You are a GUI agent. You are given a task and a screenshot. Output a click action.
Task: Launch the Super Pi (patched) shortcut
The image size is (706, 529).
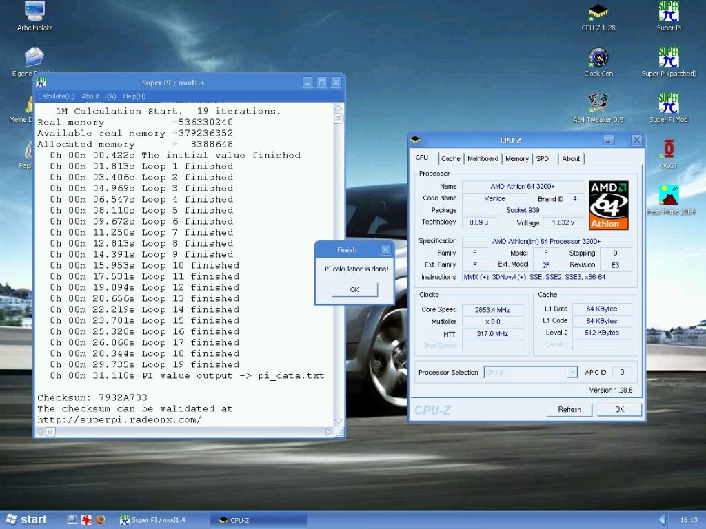[669, 62]
